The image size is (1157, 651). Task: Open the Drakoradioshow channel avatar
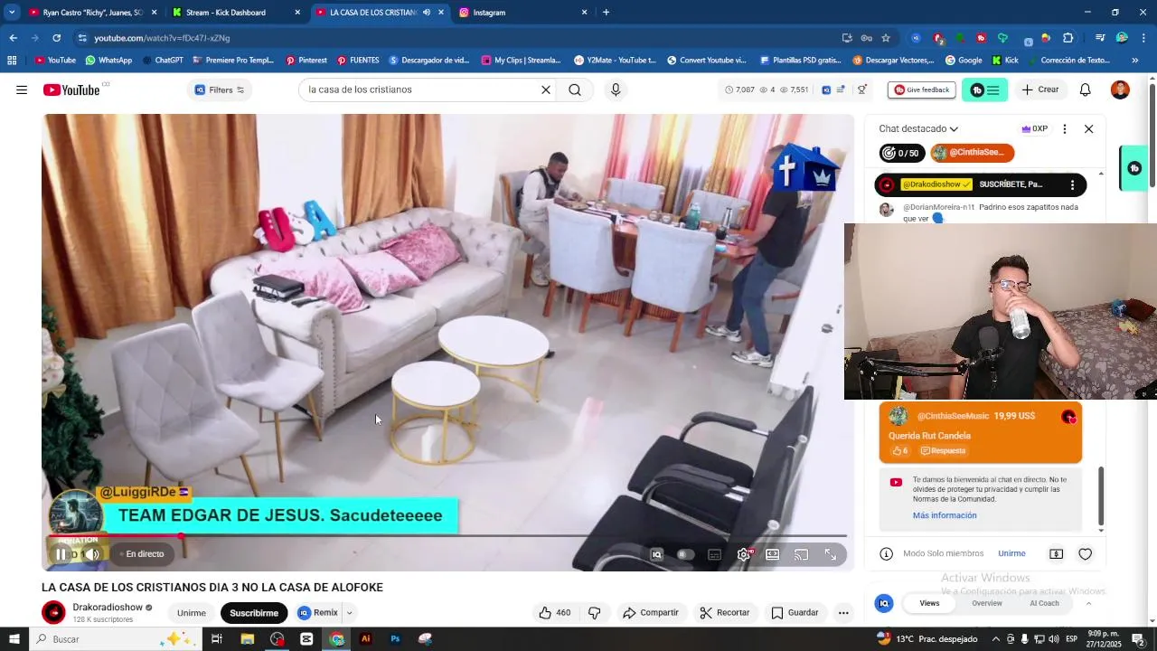pyautogui.click(x=53, y=613)
